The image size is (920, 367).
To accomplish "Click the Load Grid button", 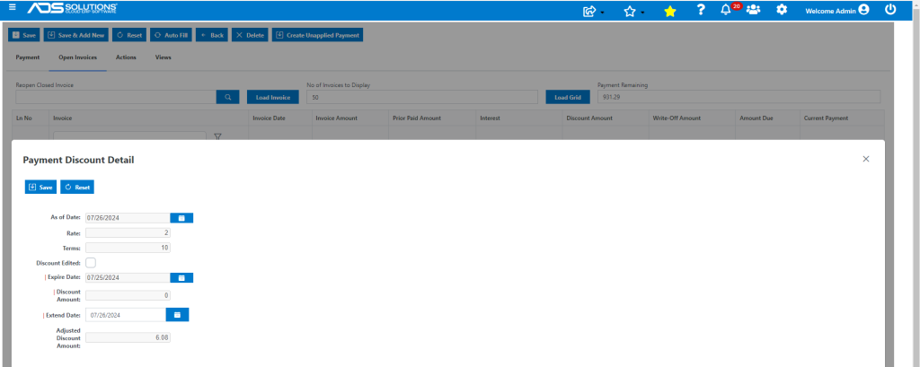I will point(568,97).
